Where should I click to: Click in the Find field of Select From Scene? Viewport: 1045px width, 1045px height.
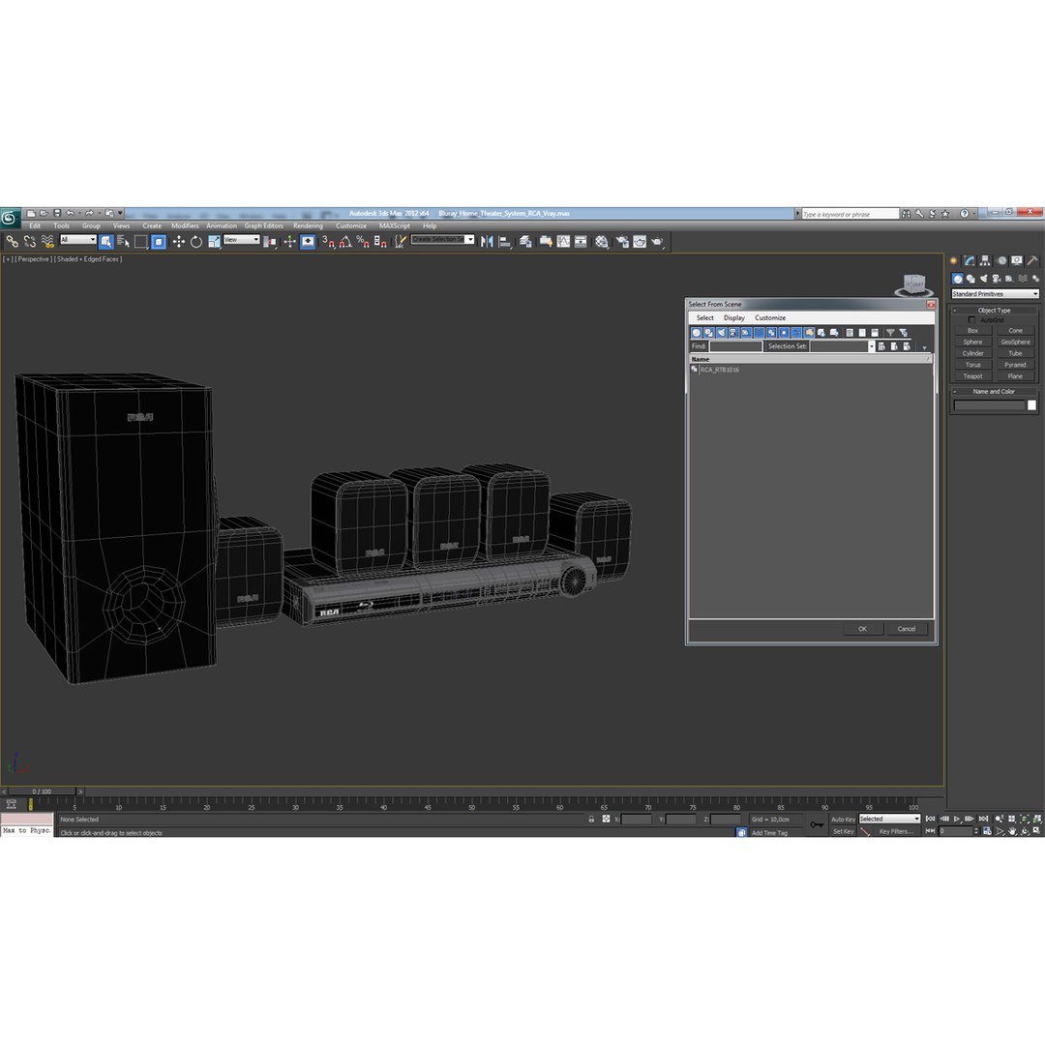coord(735,346)
